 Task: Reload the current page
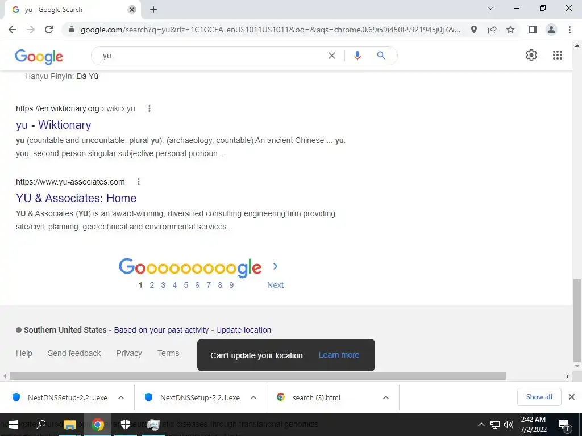pos(49,30)
